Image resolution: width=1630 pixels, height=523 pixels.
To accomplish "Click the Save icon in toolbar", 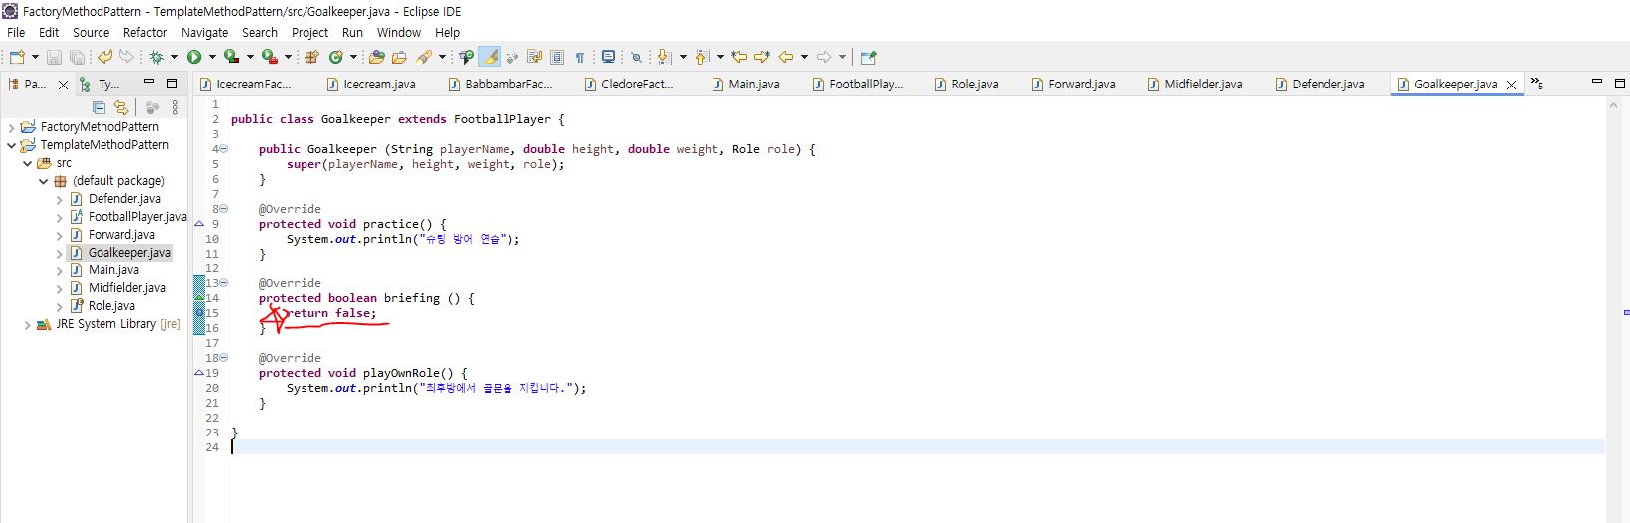I will 54,57.
